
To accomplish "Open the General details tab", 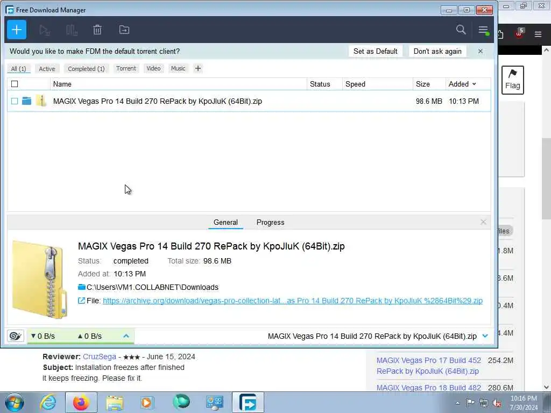I will (x=225, y=222).
